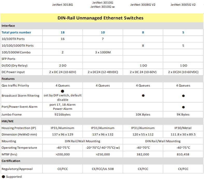
Task: Click the DIN-Rail Unmanaged Ethernet Switches title
Action: [100, 18]
